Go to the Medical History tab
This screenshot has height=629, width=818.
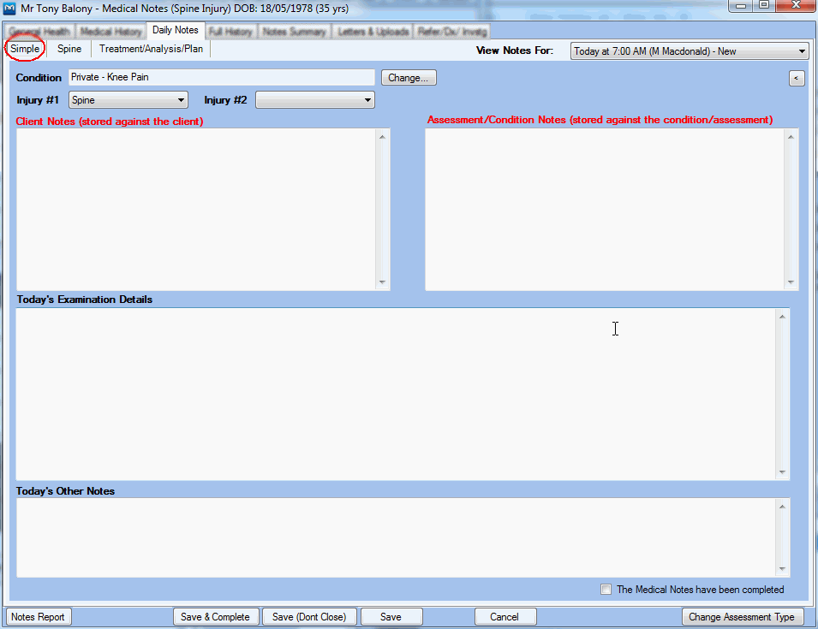(110, 32)
